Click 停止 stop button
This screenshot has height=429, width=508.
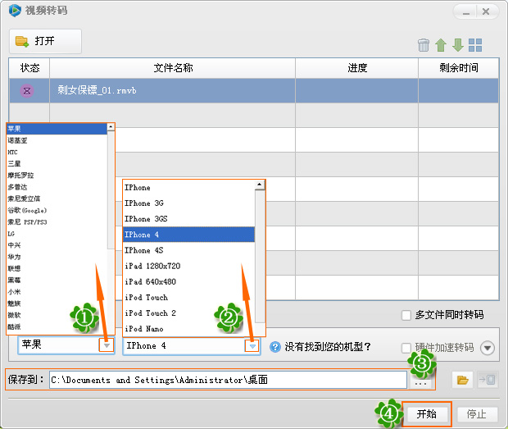coord(477,414)
